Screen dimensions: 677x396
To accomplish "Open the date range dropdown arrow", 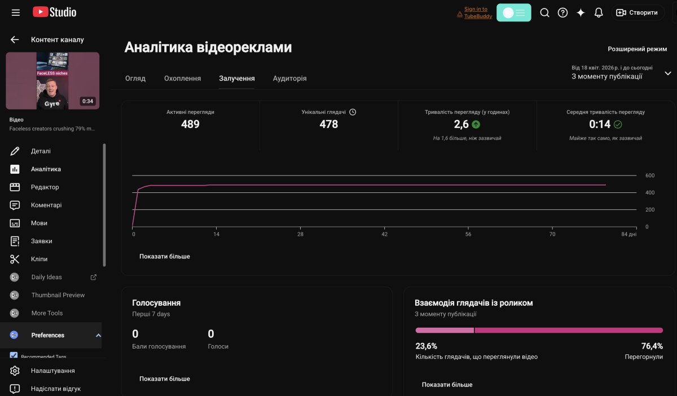I will (x=668, y=73).
